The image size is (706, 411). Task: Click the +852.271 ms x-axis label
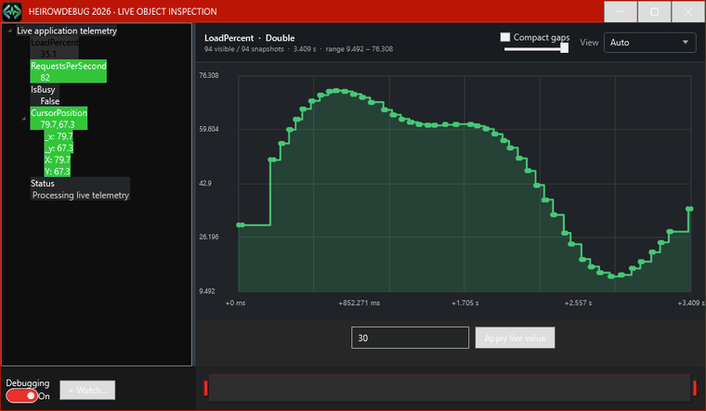tap(360, 302)
